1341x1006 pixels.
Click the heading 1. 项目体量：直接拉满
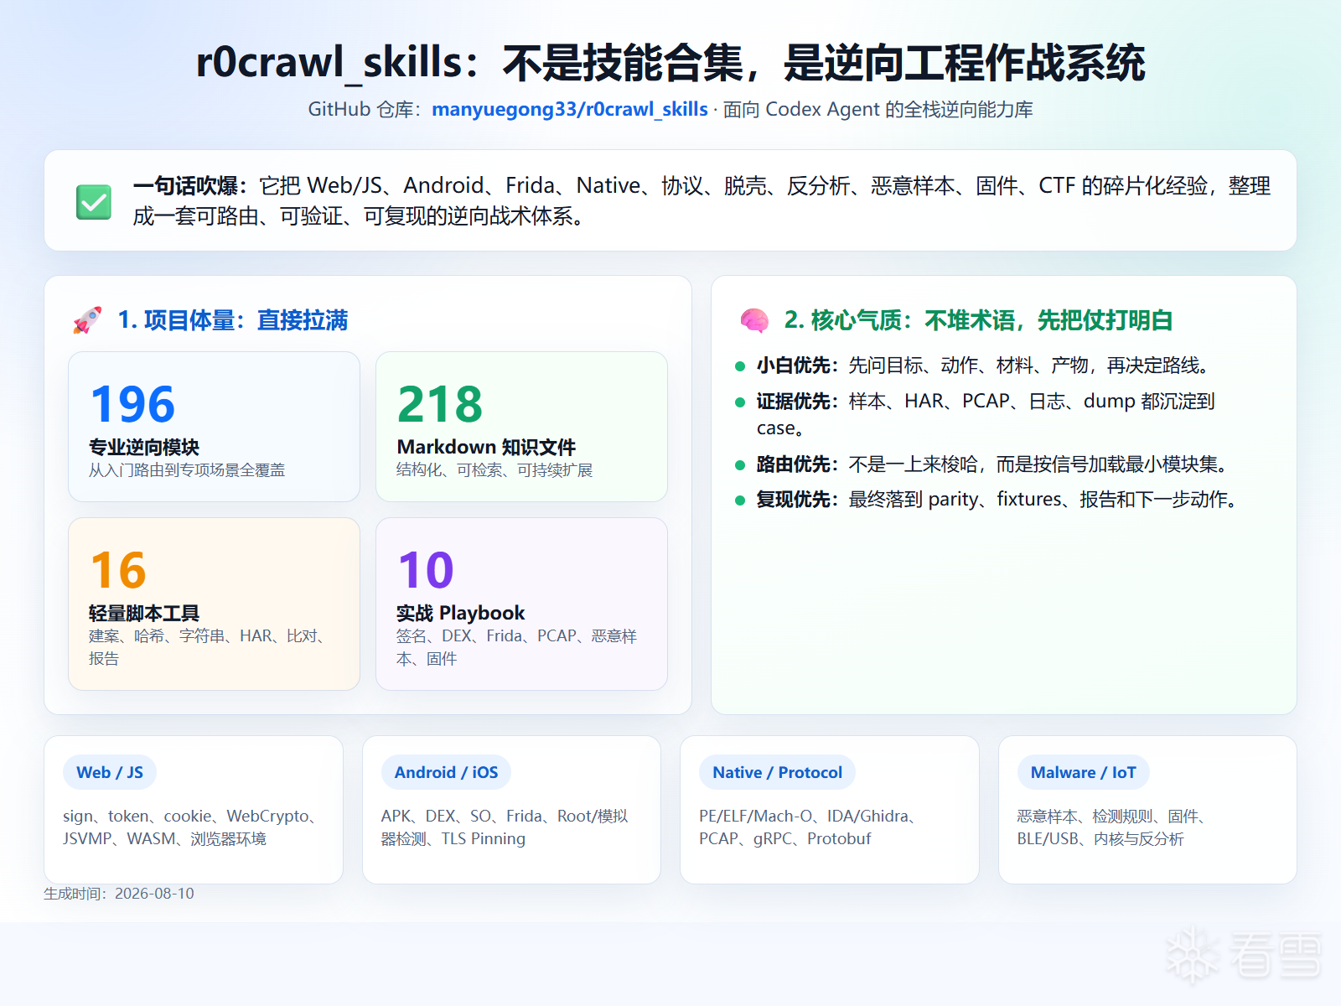tap(232, 320)
